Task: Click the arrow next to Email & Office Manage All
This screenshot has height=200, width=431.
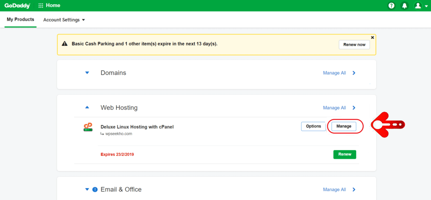Action: tap(354, 189)
